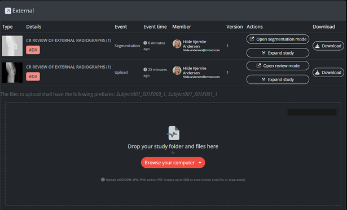Click the clock icon beside 6 minutes ago
The width and height of the screenshot is (347, 210).
[145, 43]
